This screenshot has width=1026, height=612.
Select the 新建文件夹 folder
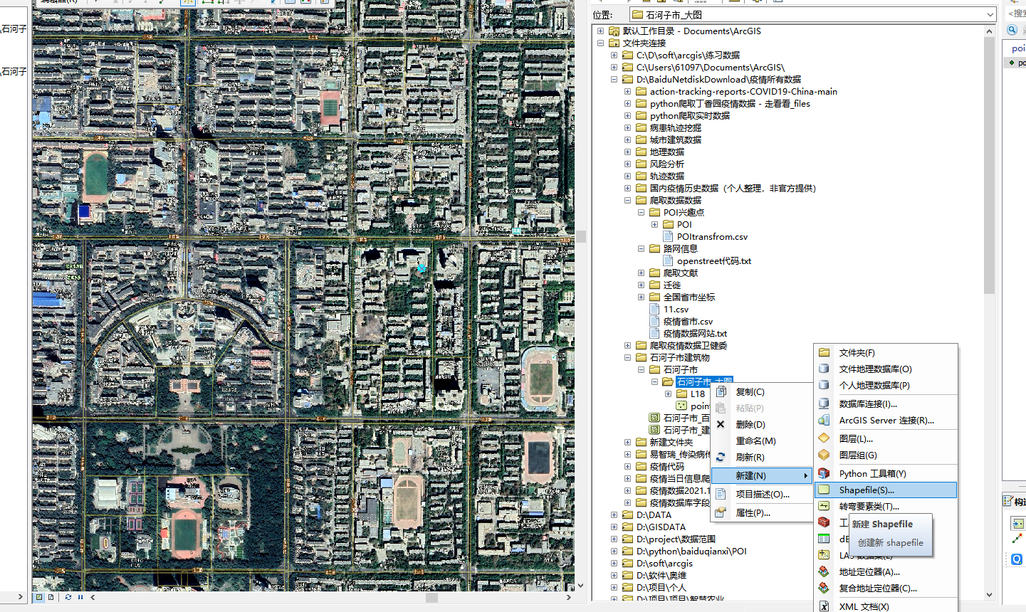click(x=671, y=442)
